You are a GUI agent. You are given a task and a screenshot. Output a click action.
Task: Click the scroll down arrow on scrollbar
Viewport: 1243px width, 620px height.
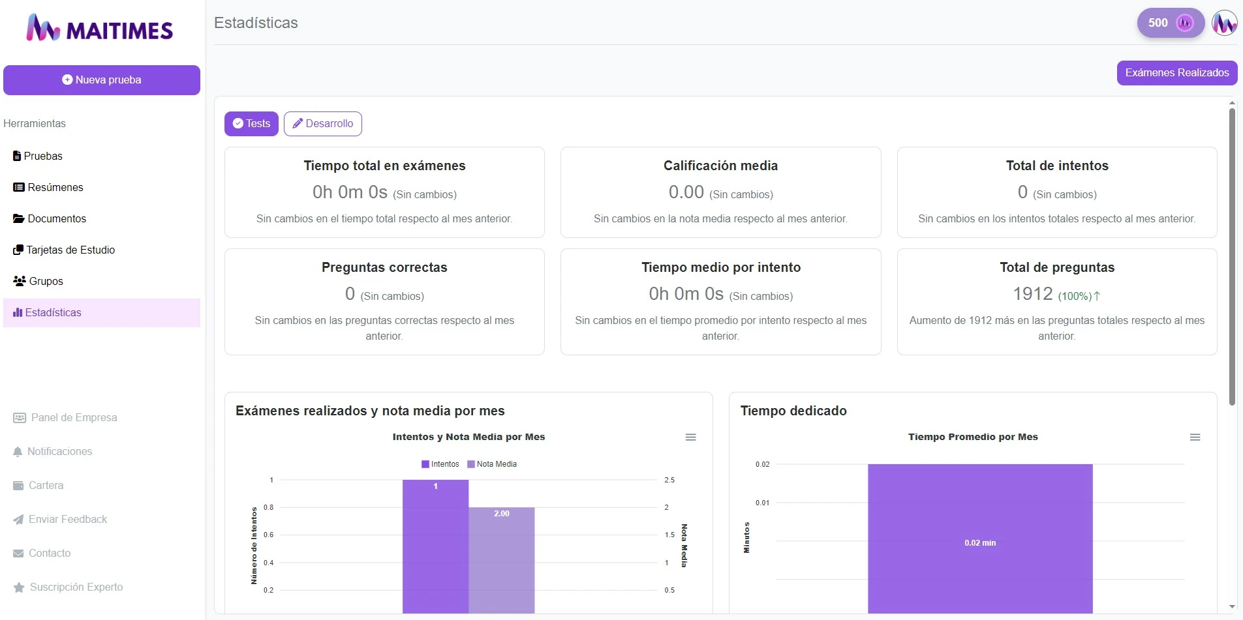(1232, 606)
